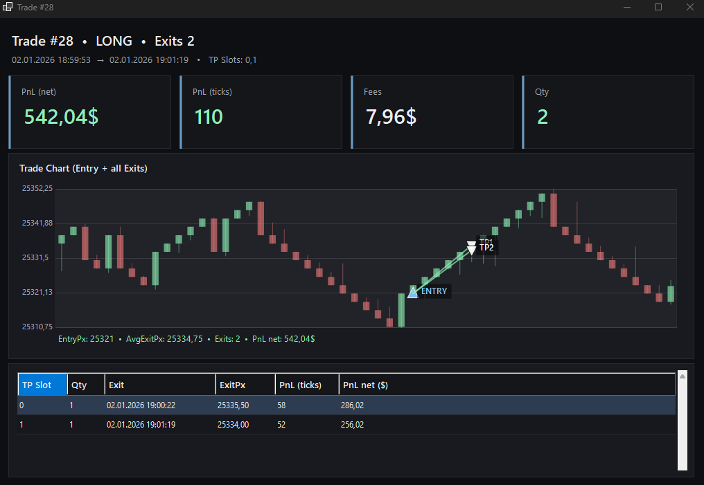Maximize the Trade #28 window
Screen dimensions: 704x485
pos(658,8)
